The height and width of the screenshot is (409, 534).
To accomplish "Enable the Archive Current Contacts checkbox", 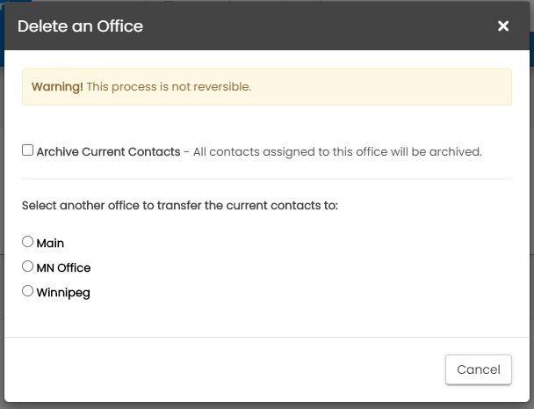I will coord(28,150).
